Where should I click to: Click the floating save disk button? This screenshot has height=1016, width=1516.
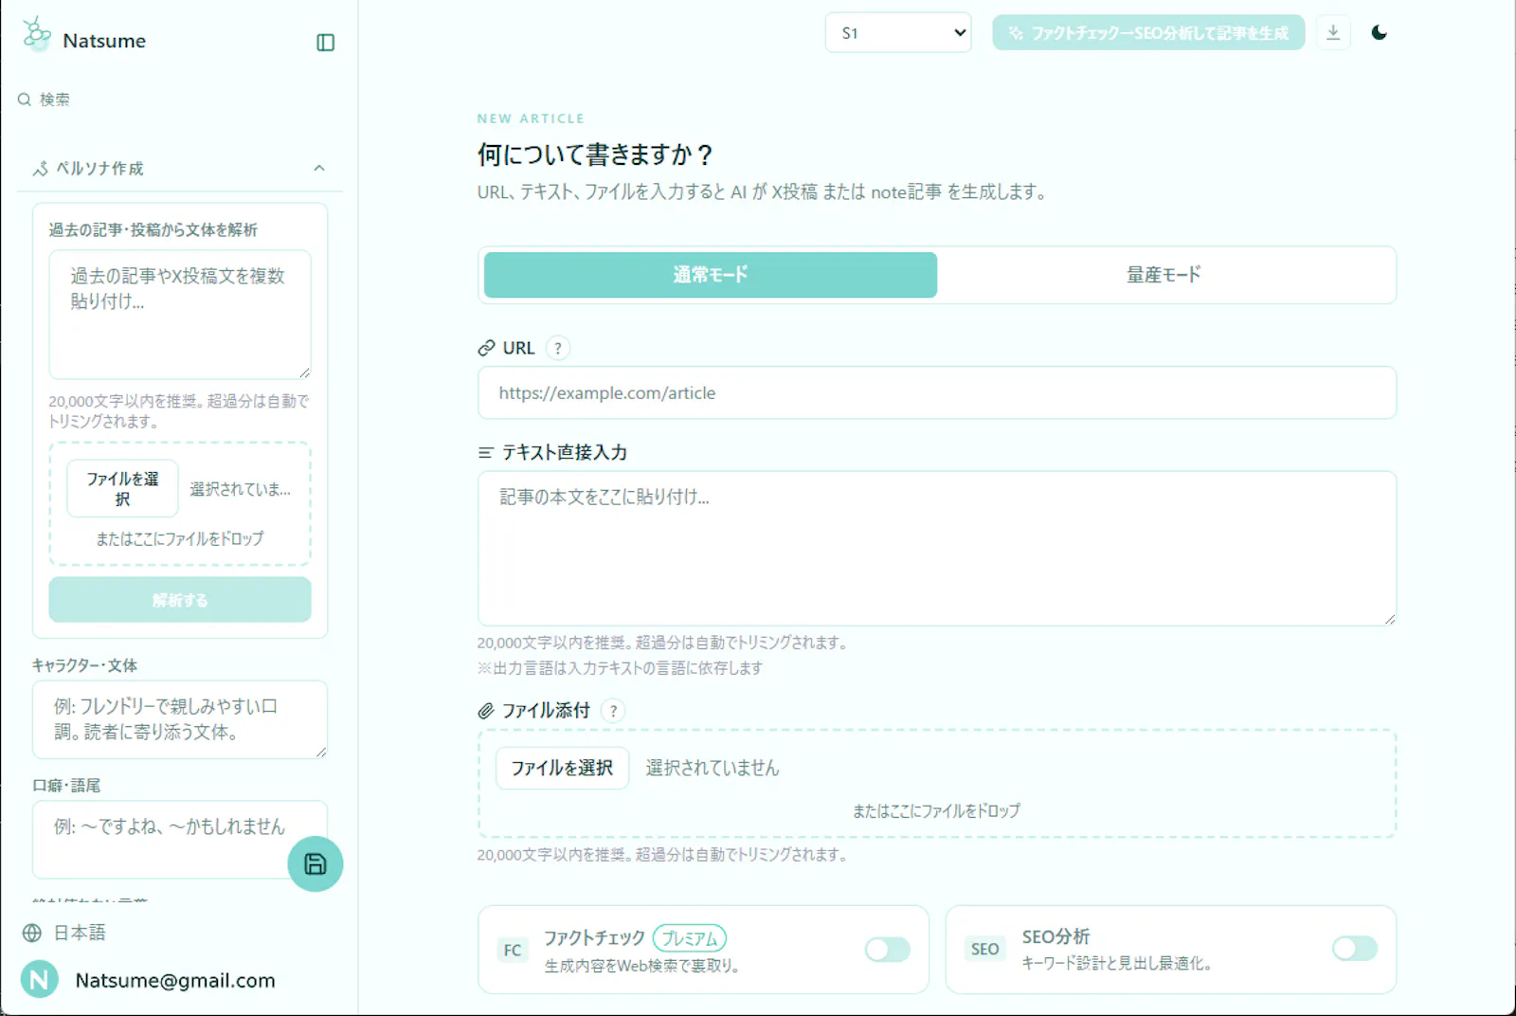click(316, 863)
